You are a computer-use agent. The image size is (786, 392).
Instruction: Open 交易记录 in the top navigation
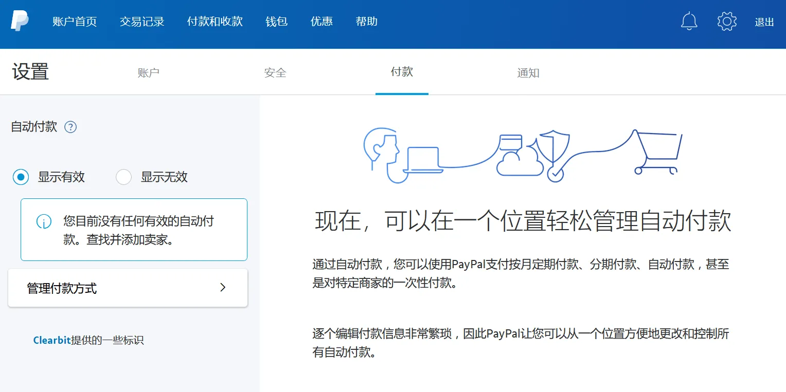(142, 22)
